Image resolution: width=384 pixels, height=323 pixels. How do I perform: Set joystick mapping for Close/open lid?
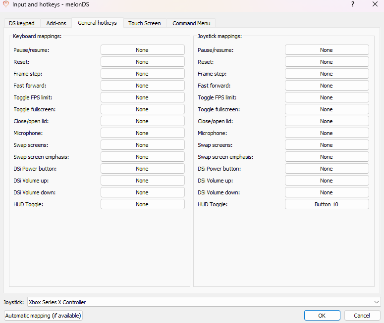click(327, 121)
